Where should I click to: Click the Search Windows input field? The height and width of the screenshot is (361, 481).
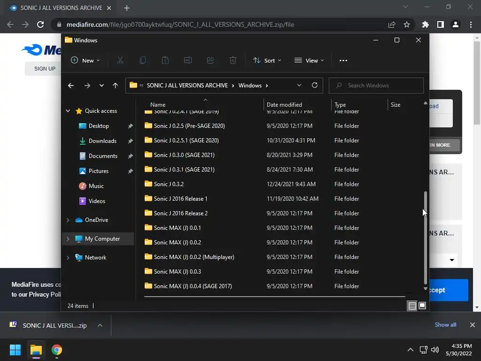pyautogui.click(x=376, y=86)
